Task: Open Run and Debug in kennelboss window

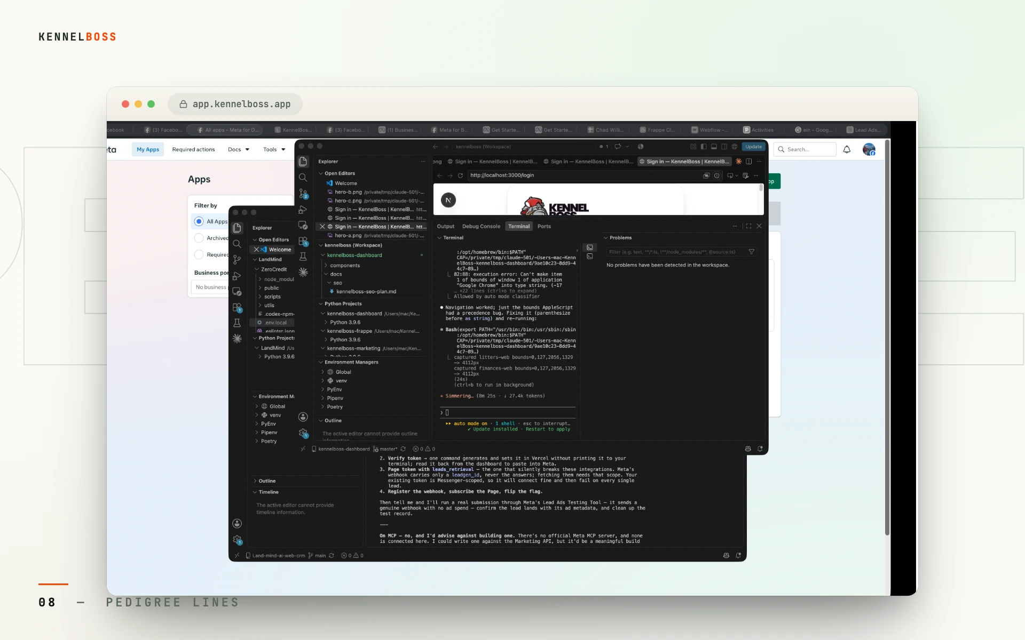Action: (x=303, y=210)
